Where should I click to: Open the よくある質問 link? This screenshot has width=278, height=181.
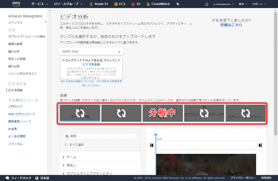[17, 136]
